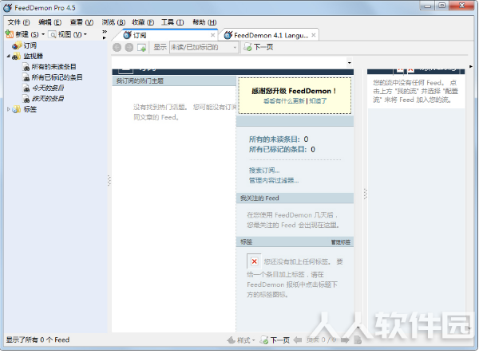Click the 新建 (S) new subscription icon

(x=9, y=34)
